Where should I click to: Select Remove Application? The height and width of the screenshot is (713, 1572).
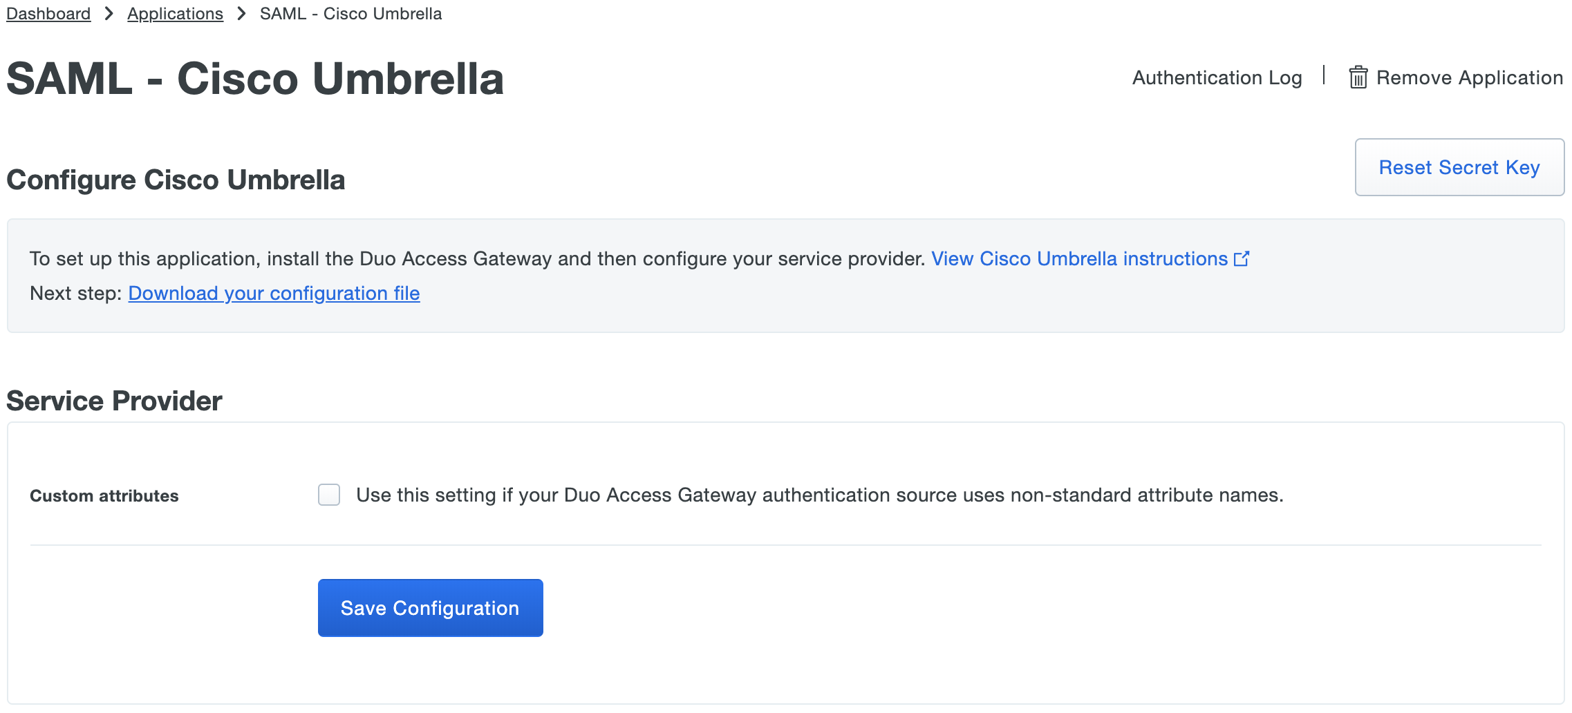pyautogui.click(x=1468, y=77)
